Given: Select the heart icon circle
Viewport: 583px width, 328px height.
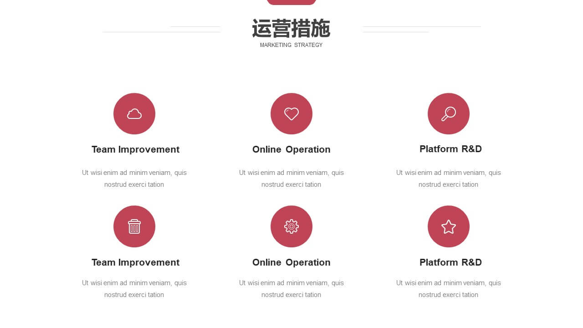Looking at the screenshot, I should [291, 114].
